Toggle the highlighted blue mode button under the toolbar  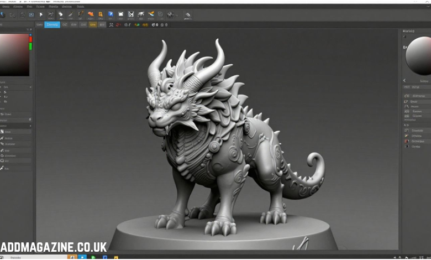[x=52, y=24]
